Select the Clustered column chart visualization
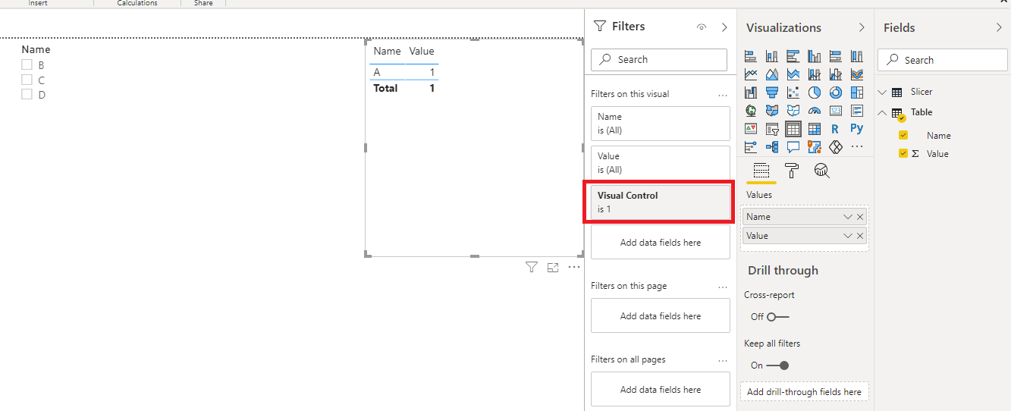Viewport: 1011px width, 411px height. click(815, 56)
